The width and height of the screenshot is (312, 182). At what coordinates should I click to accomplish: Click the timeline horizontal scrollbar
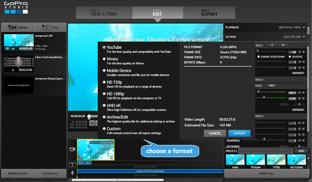(x=117, y=180)
